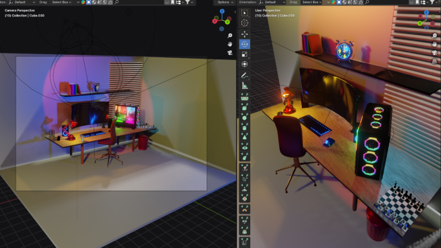Toggle camera view icon in left viewport
This screenshot has height=248, width=441.
click(230, 52)
